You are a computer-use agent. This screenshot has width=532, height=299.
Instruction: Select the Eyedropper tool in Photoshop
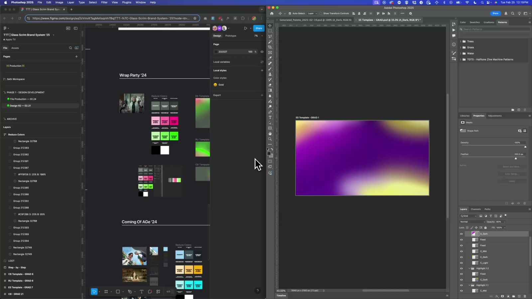tap(270, 58)
